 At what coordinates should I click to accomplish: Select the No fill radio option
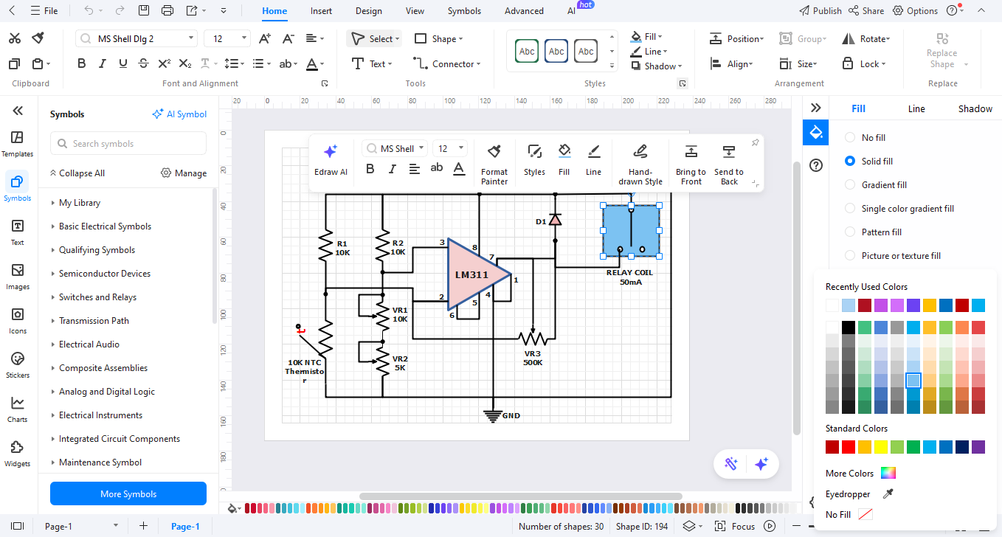click(x=850, y=138)
